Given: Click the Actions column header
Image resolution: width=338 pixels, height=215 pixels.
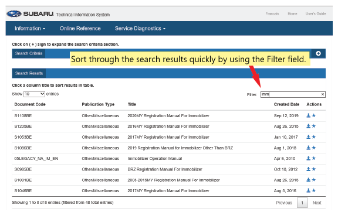Looking at the screenshot, I should point(314,104).
